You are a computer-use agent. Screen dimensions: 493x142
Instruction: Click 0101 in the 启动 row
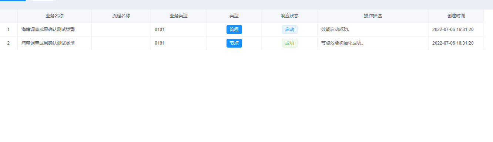160,30
